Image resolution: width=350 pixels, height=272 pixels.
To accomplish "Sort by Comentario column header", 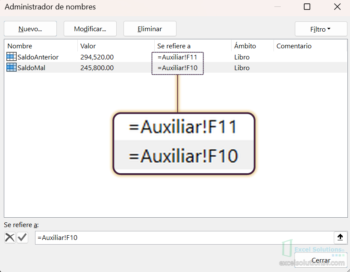I will point(310,46).
